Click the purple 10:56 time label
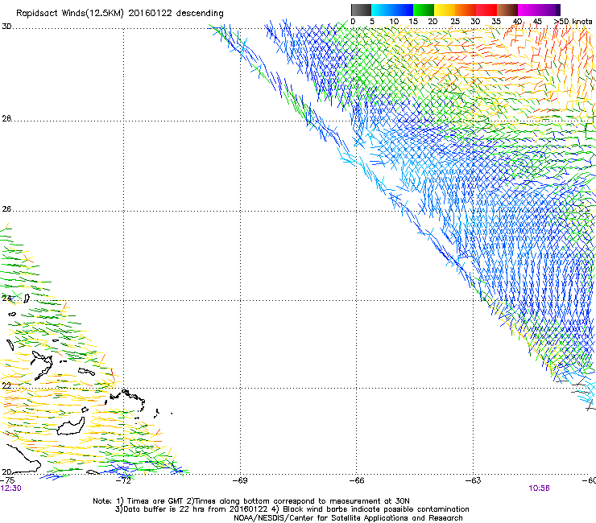Screen dimensions: 596x523 tap(539, 488)
